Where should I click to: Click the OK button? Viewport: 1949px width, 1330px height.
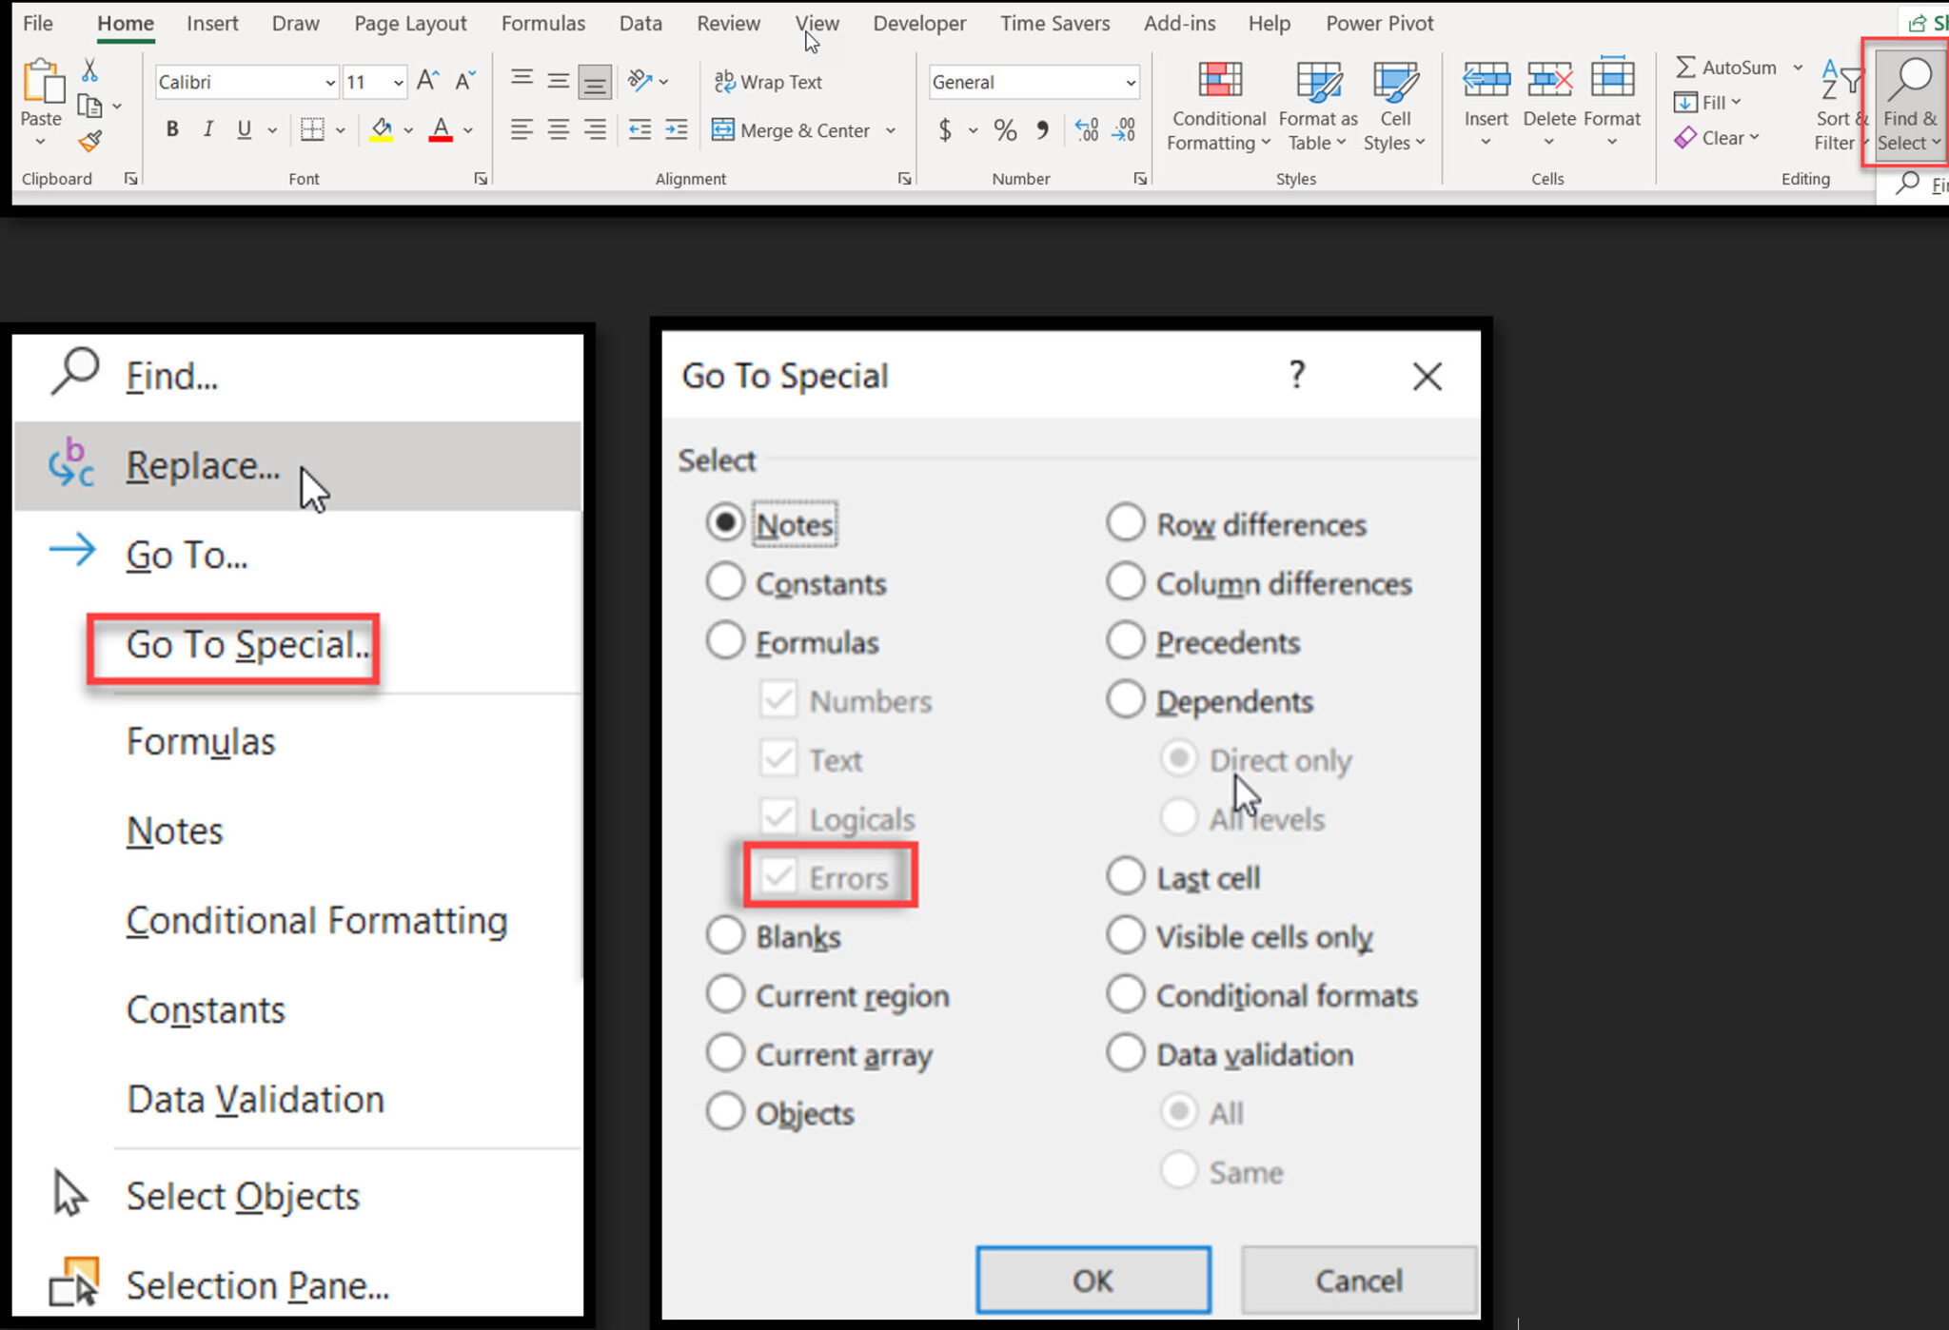(x=1092, y=1280)
